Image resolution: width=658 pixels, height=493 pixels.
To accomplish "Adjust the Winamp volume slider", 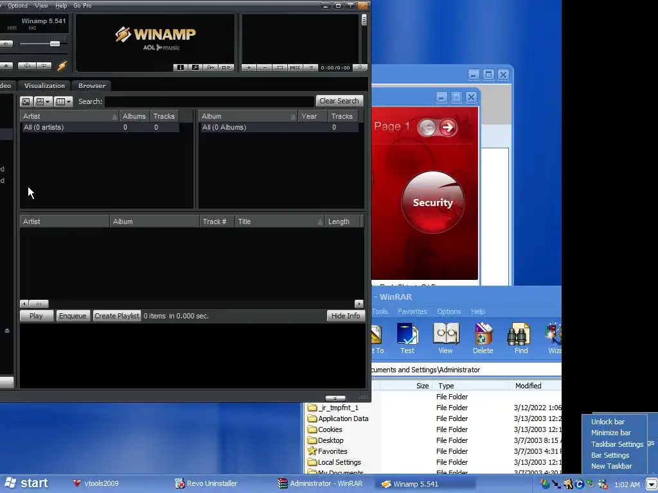I will pos(55,44).
